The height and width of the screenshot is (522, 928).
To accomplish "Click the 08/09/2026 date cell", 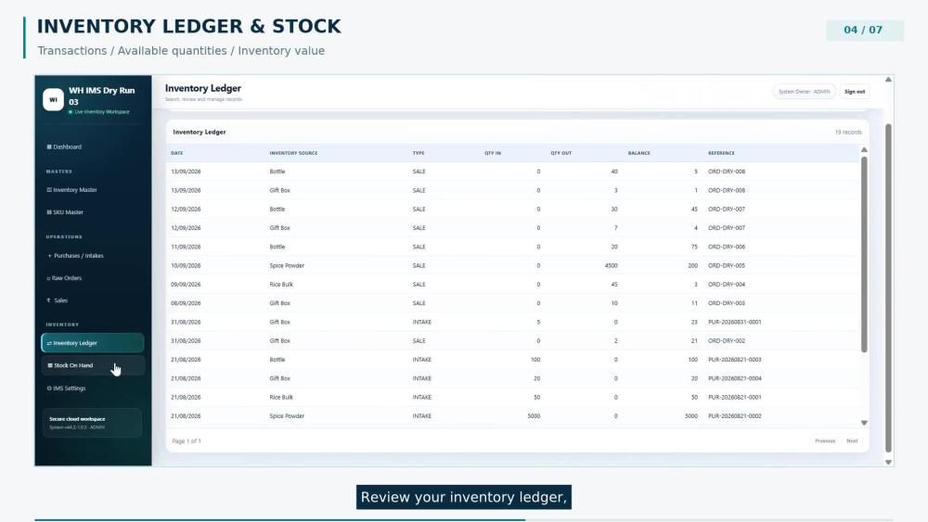I will [x=186, y=303].
